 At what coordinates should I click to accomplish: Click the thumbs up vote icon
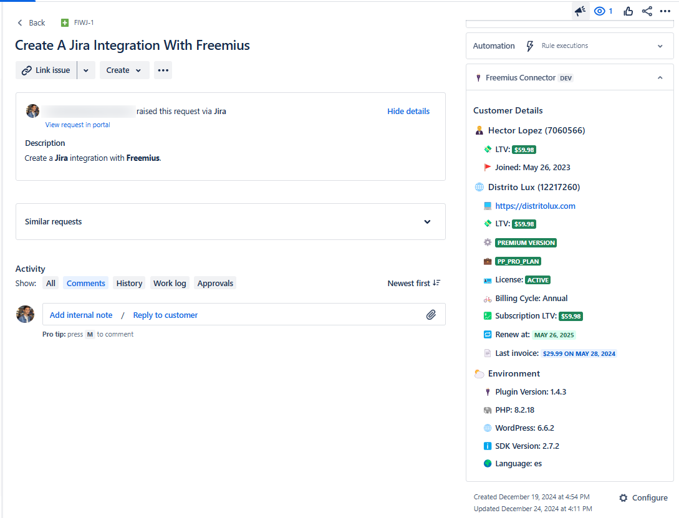pos(628,11)
